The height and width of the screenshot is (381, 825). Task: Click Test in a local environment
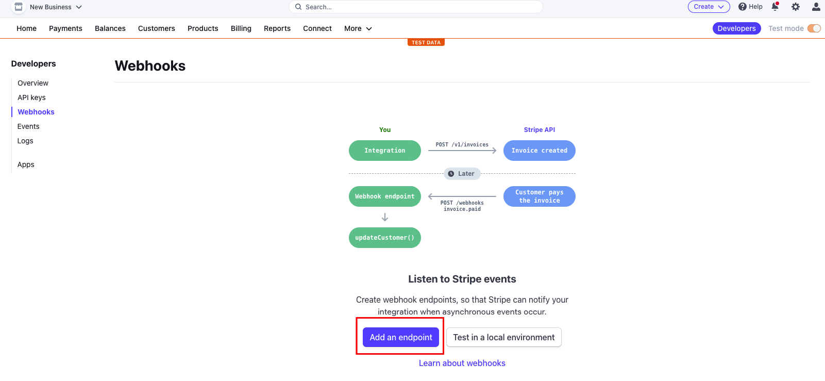[x=503, y=337]
